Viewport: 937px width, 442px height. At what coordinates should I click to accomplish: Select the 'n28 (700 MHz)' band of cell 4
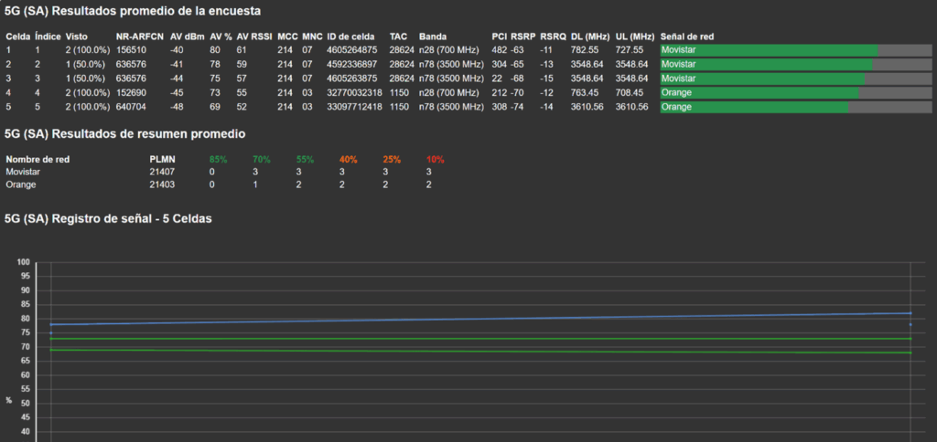coord(448,93)
